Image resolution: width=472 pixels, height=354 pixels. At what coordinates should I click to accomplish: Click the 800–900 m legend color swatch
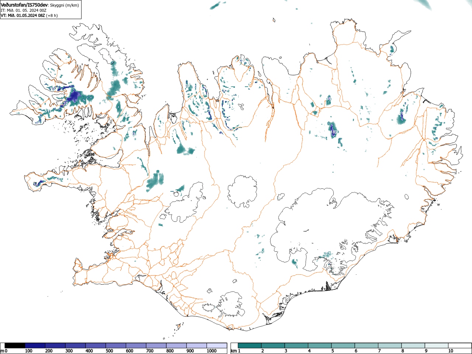[x=176, y=346]
